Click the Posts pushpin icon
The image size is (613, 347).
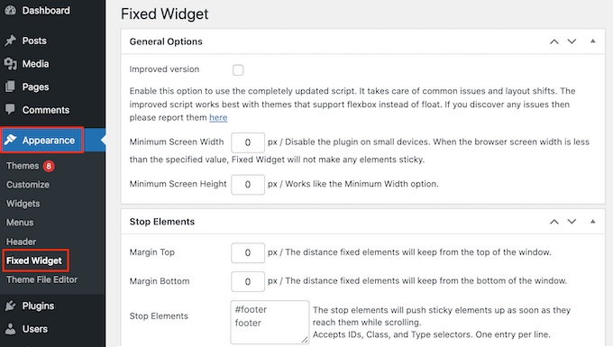[x=11, y=41]
